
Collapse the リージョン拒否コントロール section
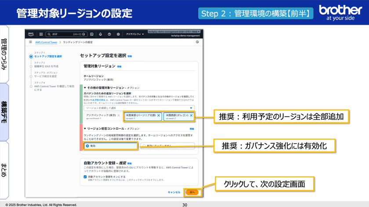click(x=85, y=128)
